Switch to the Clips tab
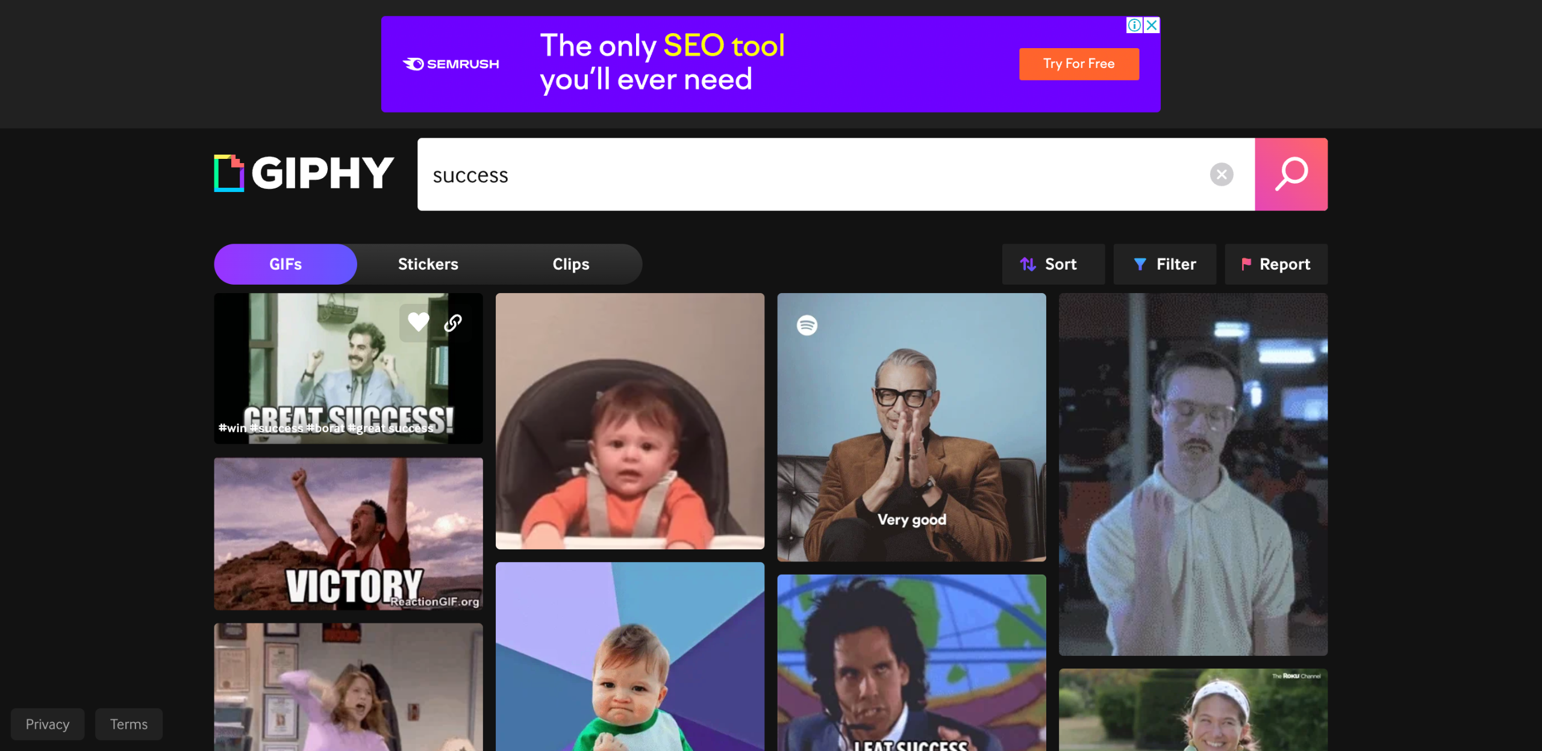This screenshot has width=1542, height=751. [570, 264]
